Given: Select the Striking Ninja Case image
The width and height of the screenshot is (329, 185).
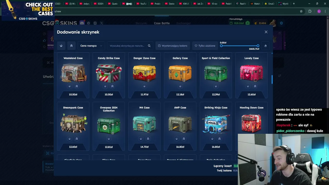Looking at the screenshot, I should coord(216,124).
